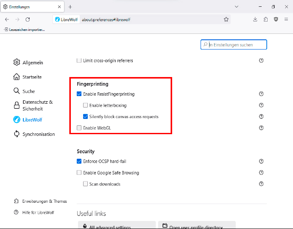
Task: Click the Datenschutz padlock icon
Action: tap(17, 105)
